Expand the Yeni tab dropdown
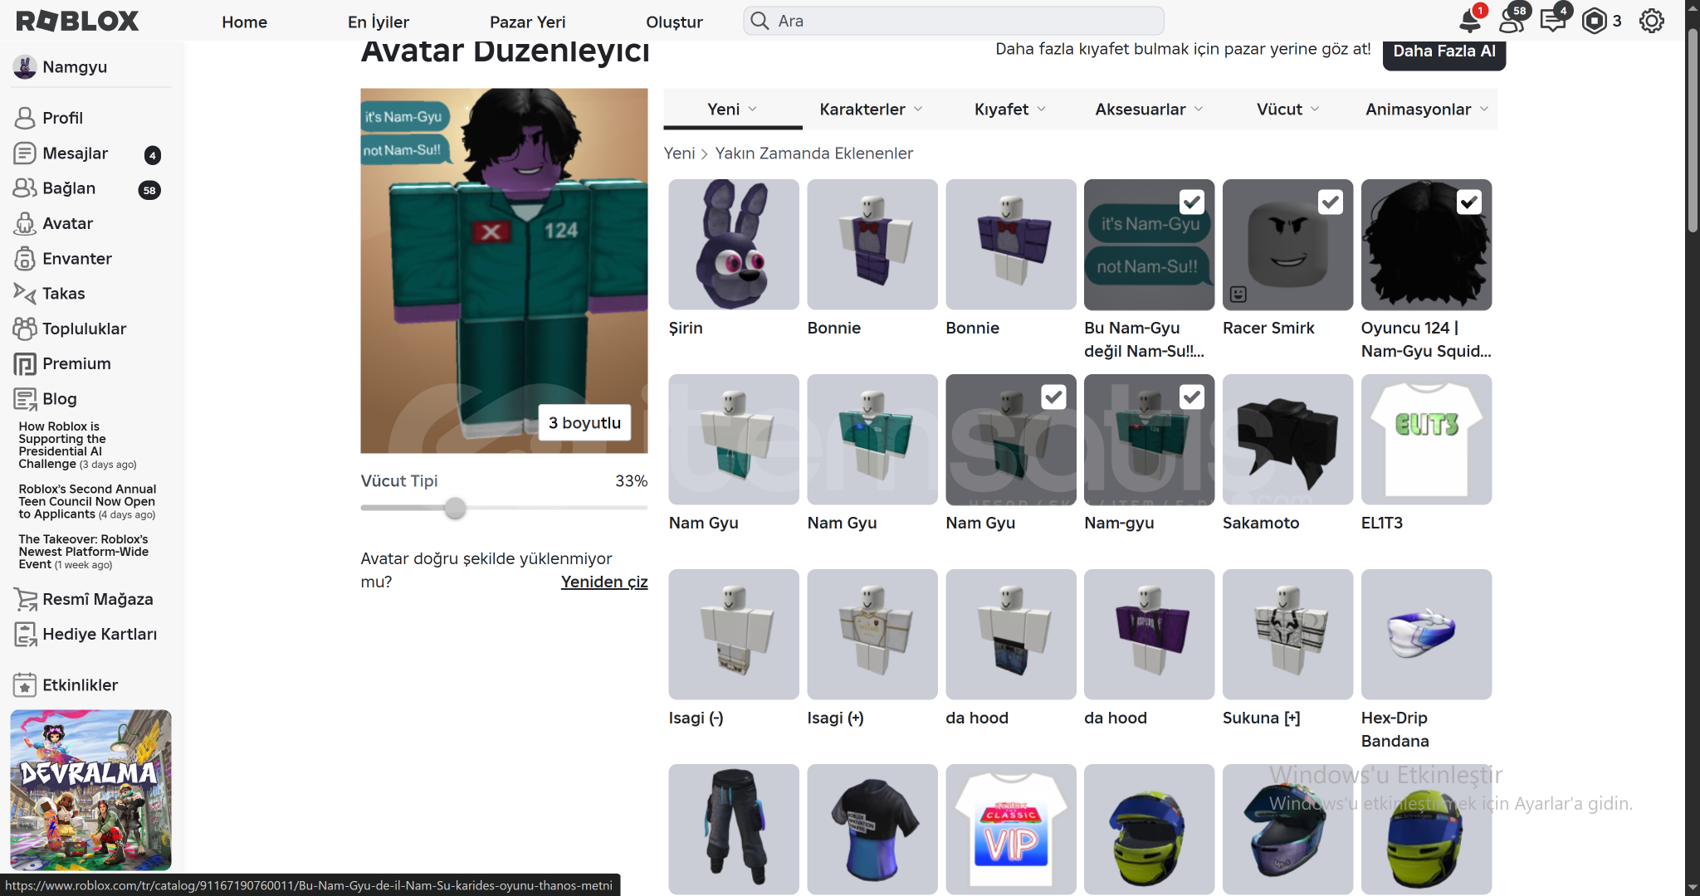 click(733, 110)
